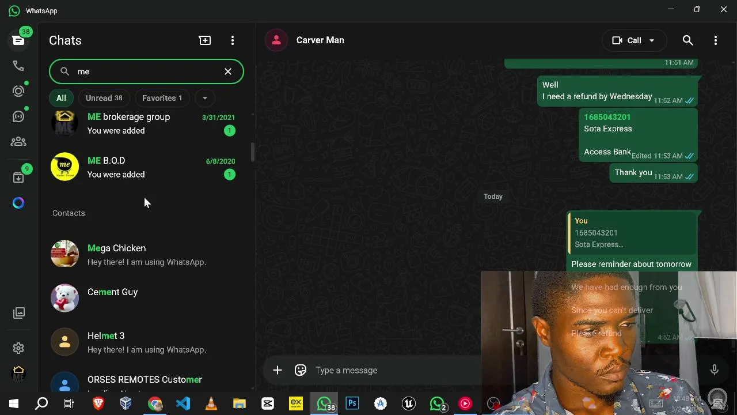Viewport: 737px width, 415px height.
Task: Open Brave browser from taskbar
Action: point(98,403)
